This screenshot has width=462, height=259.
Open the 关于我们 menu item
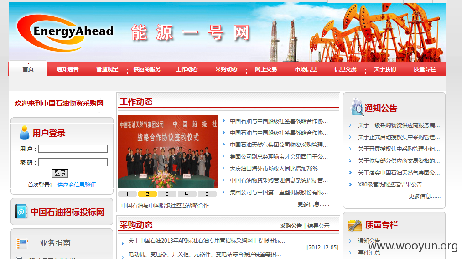[x=385, y=69]
